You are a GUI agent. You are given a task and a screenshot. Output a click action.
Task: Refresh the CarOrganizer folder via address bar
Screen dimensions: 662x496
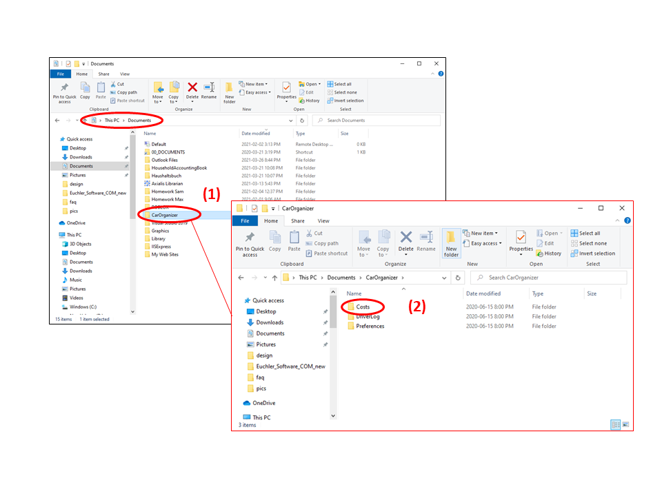pyautogui.click(x=458, y=278)
